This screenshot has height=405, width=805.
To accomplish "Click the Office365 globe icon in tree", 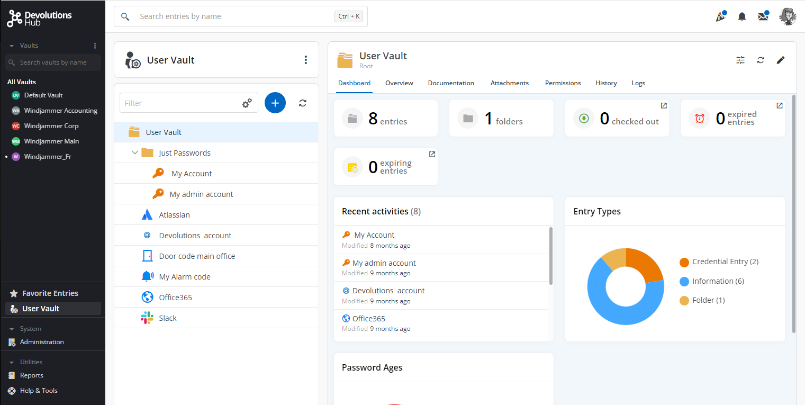I will [x=147, y=298].
